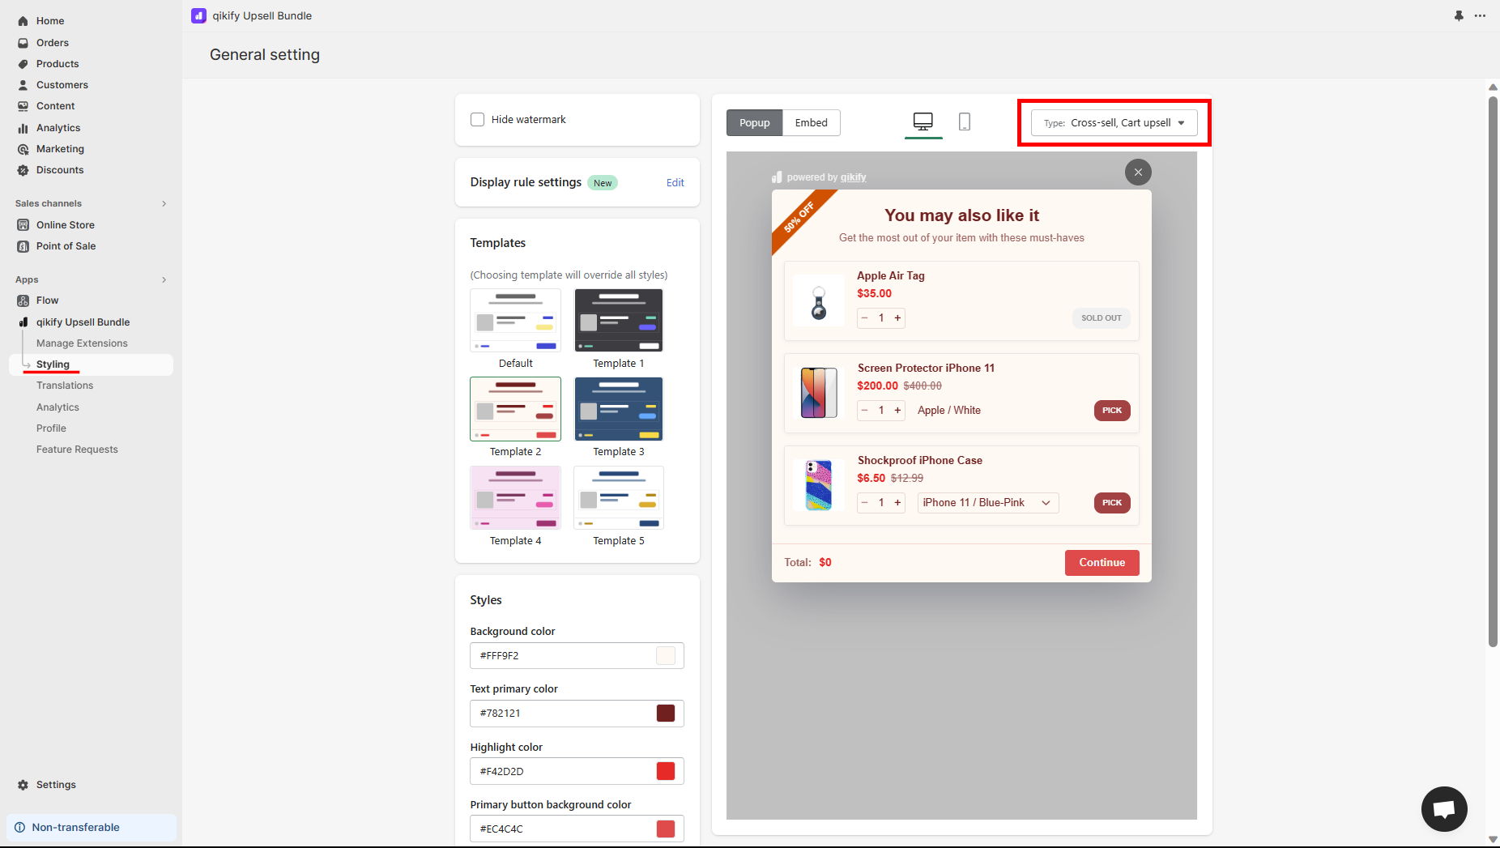Open the Text primary color swatch
This screenshot has width=1500, height=848.
666,714
